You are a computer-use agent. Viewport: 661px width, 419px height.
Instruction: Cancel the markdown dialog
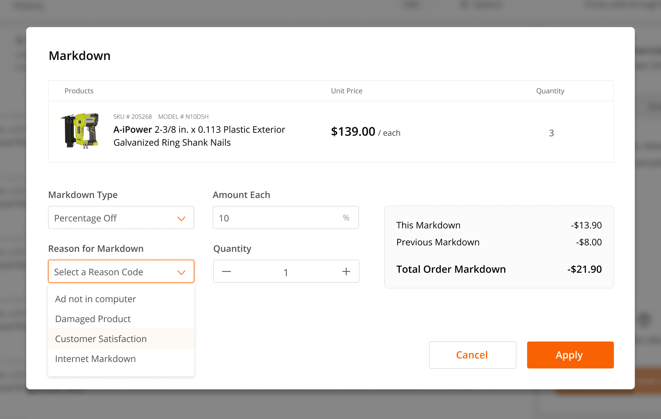[472, 355]
